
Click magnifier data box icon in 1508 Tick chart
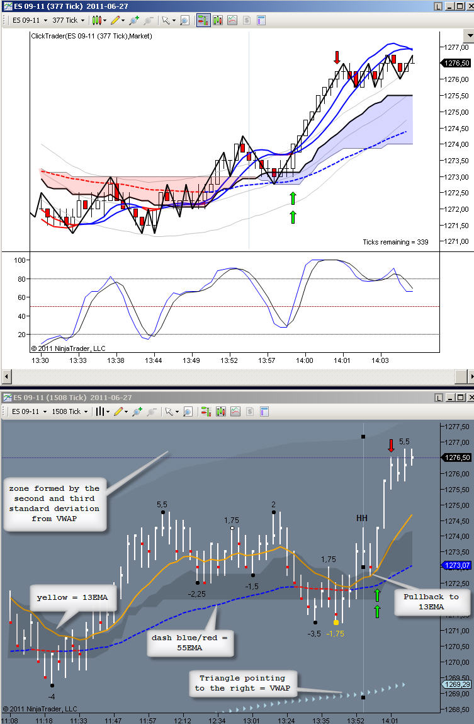(x=188, y=411)
